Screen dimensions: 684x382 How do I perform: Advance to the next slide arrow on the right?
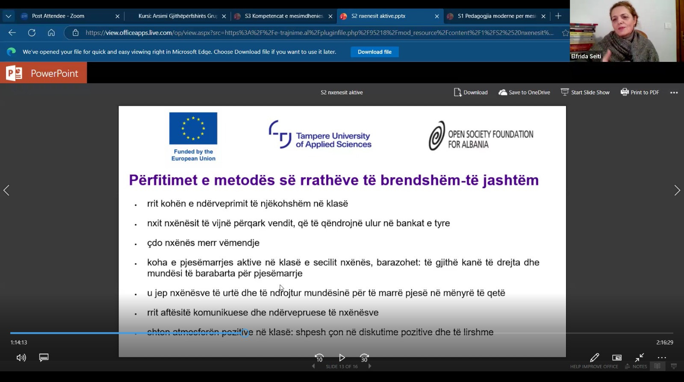(x=677, y=190)
